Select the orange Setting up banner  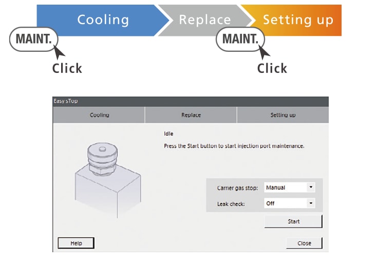point(298,21)
